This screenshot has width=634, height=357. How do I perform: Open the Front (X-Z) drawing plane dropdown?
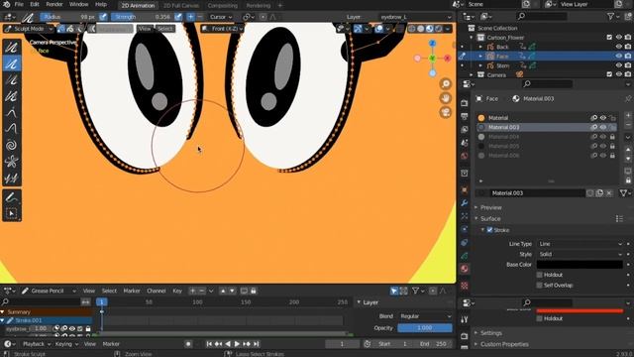click(223, 29)
